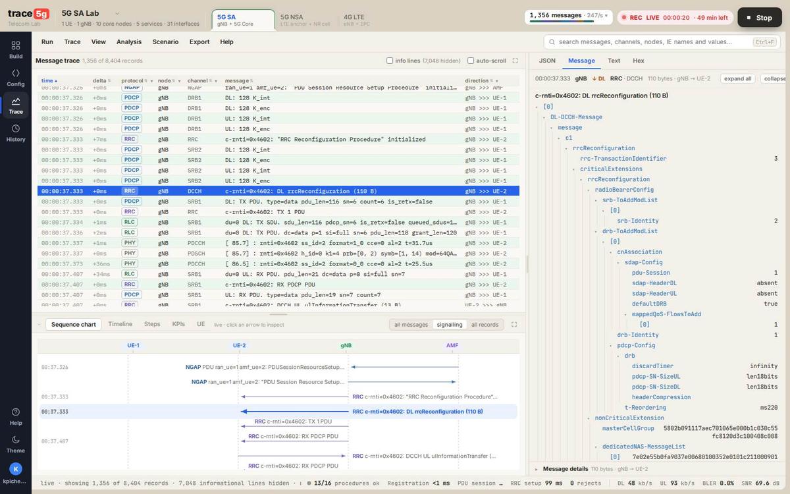Toggle the auto-scroll checkbox

[471, 61]
